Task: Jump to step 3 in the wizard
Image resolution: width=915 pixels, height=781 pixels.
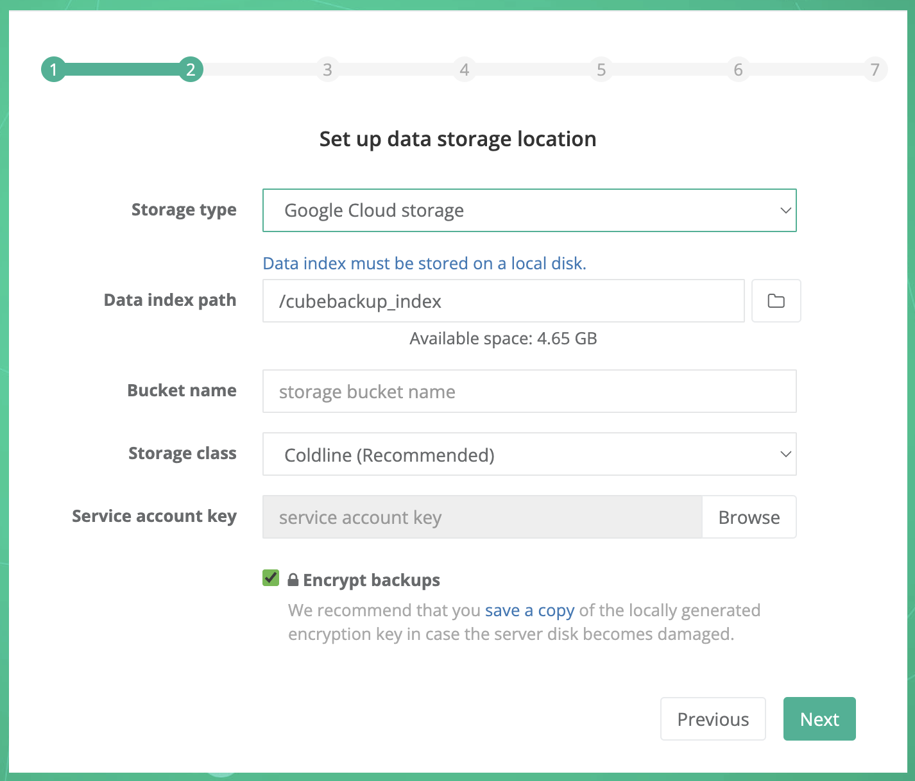Action: [327, 69]
